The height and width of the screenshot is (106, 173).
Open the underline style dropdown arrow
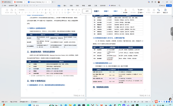click(x=27, y=13)
